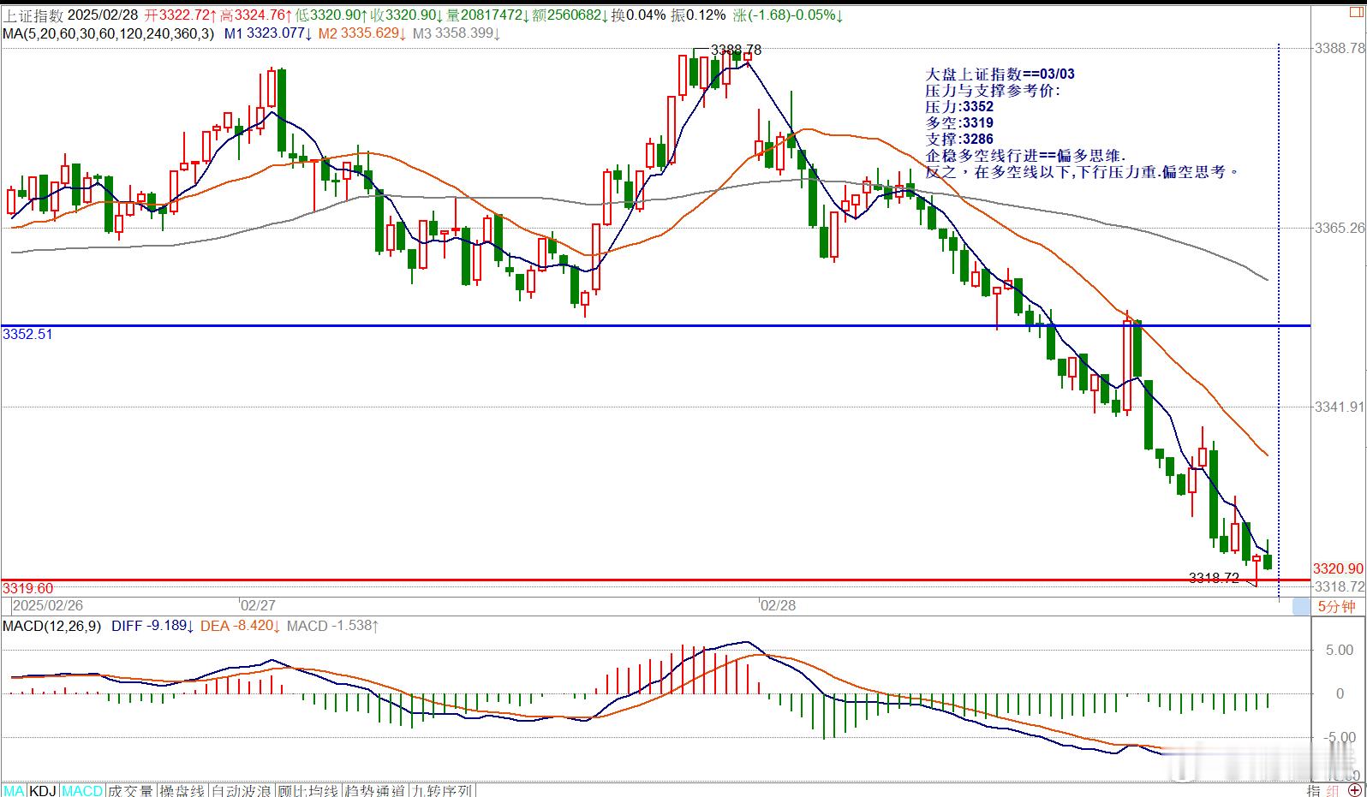The height and width of the screenshot is (797, 1367).
Task: Select the 九转序列 tab
Action: coord(442,790)
